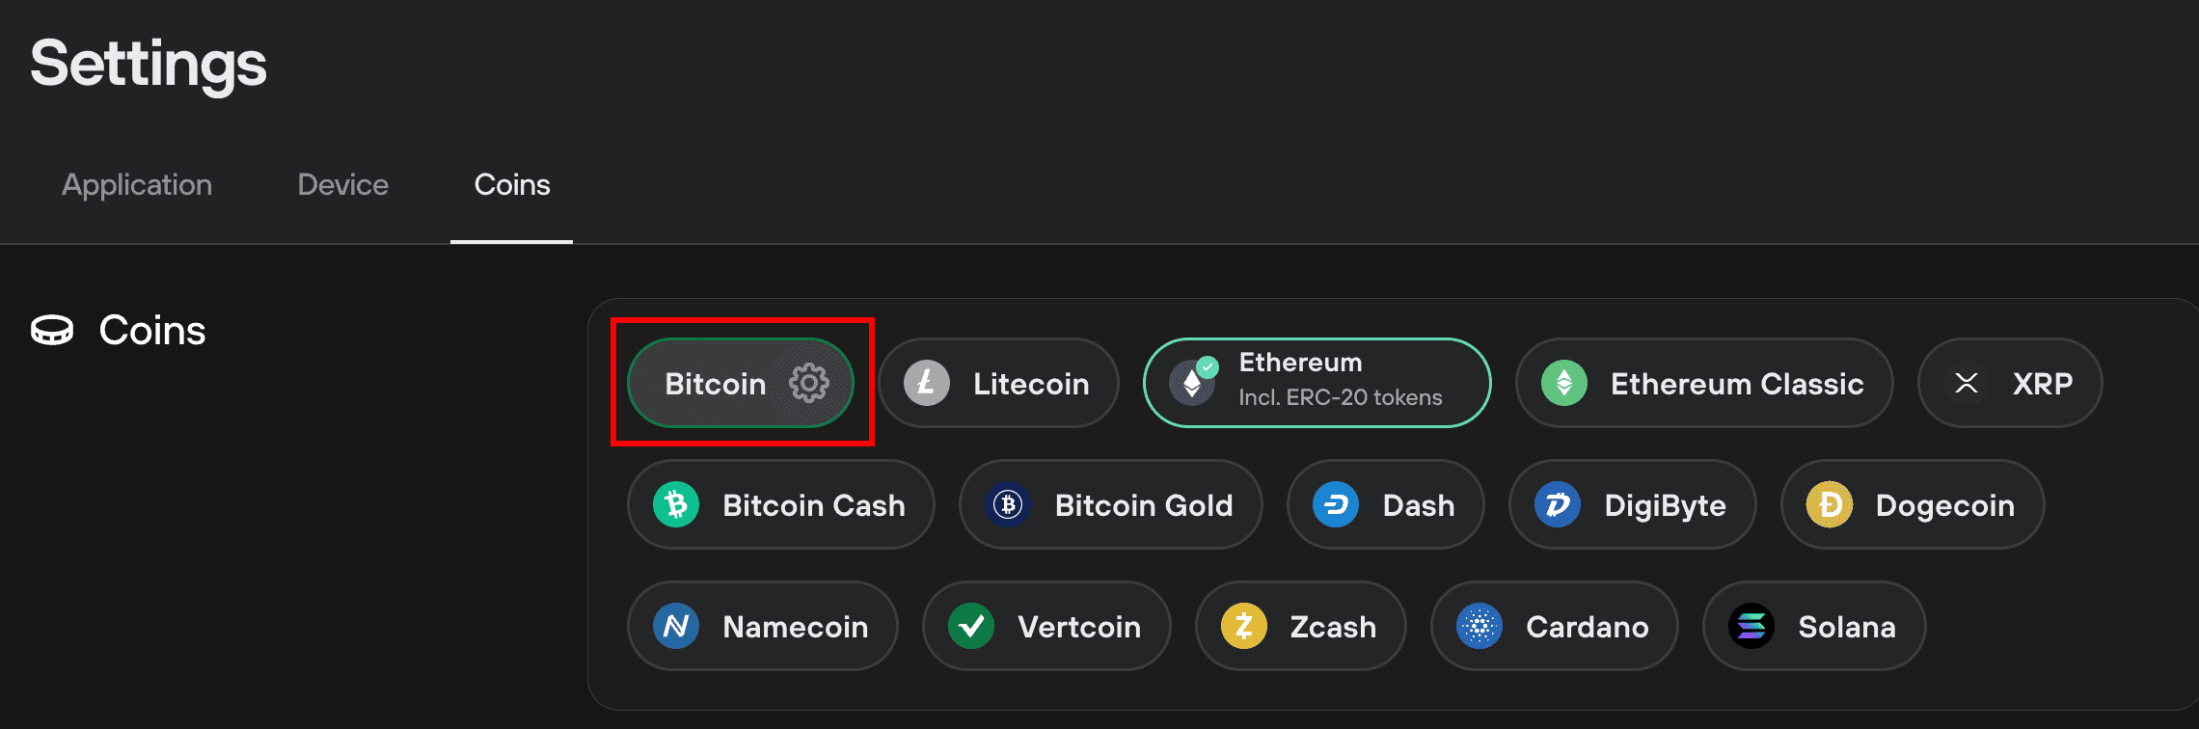2199x729 pixels.
Task: Switch to the Application tab
Action: click(137, 184)
